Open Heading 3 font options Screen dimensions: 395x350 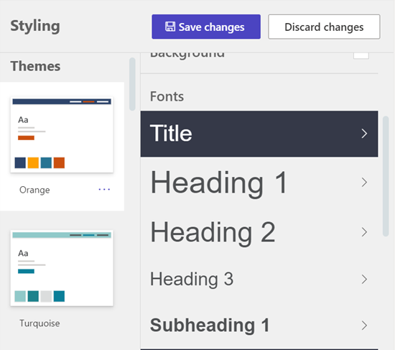[x=259, y=279]
